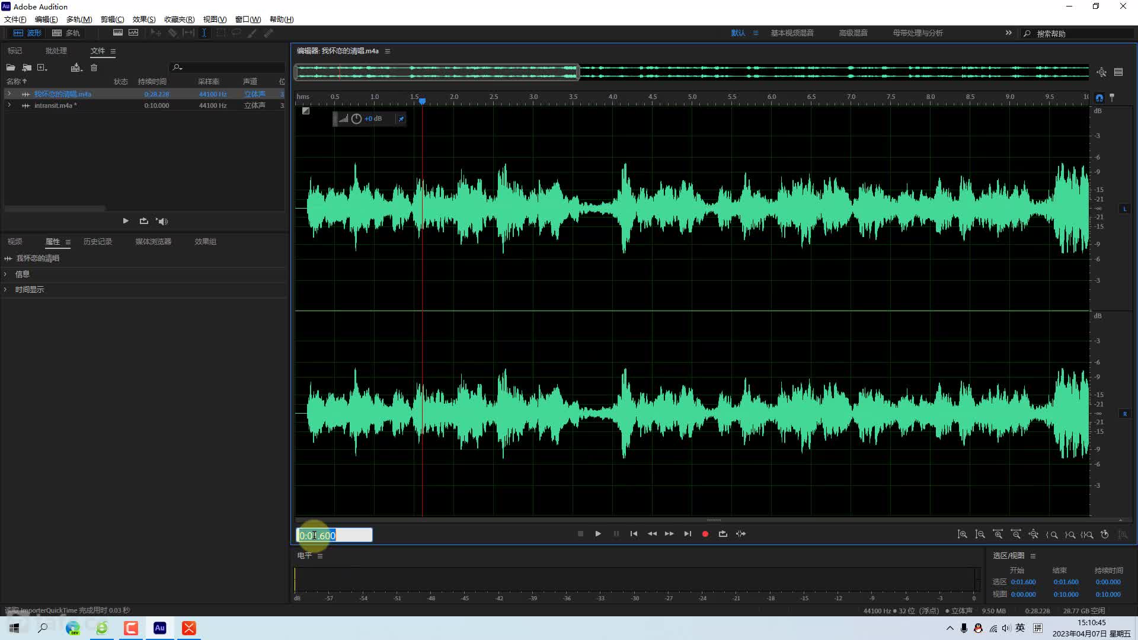Open the 文件 panel menu
The width and height of the screenshot is (1138, 640).
coord(113,52)
